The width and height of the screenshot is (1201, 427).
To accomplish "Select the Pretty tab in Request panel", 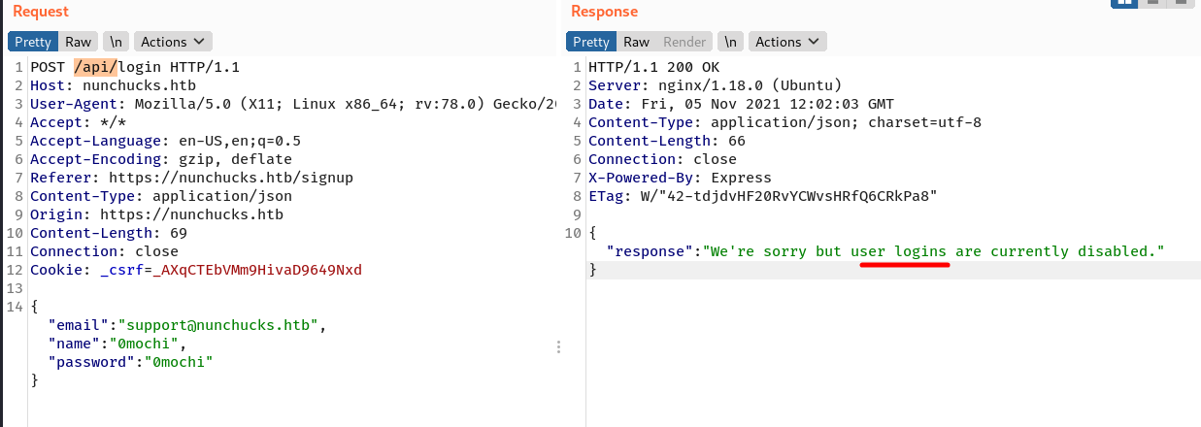I will click(x=33, y=42).
